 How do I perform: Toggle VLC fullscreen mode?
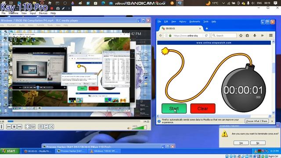coord(27,127)
